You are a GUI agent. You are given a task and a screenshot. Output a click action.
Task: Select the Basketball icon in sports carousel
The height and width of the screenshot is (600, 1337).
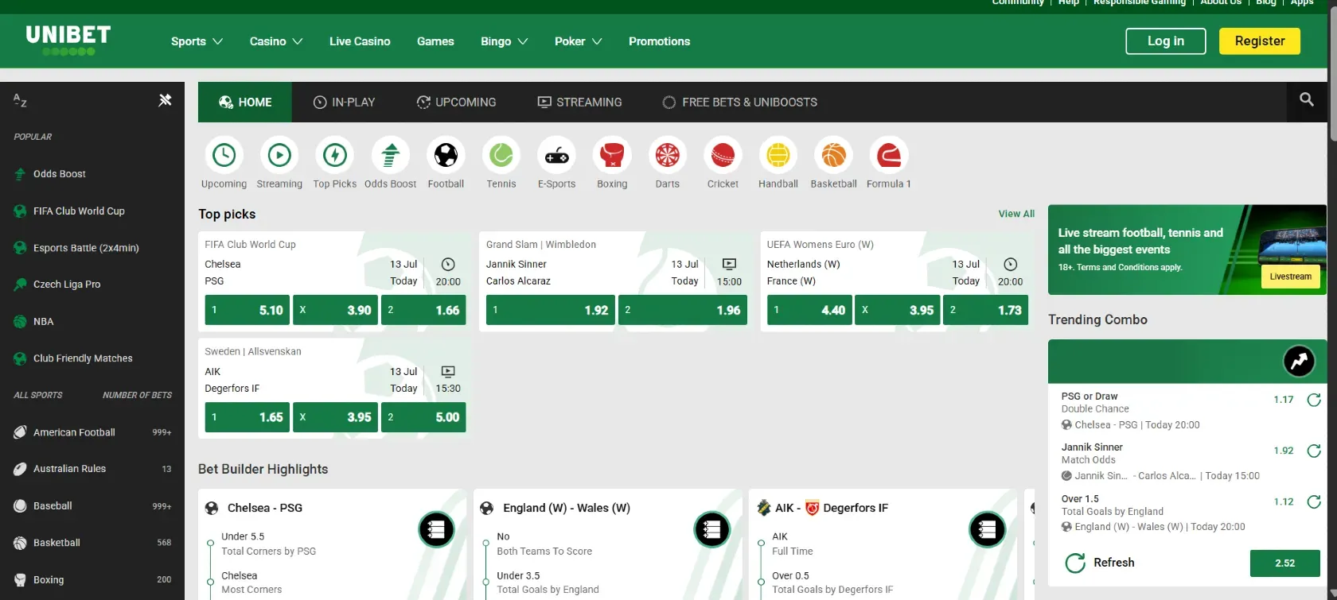(x=833, y=155)
